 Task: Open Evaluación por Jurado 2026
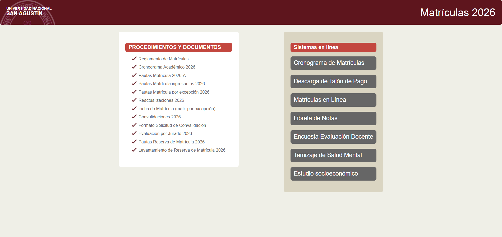coord(165,134)
